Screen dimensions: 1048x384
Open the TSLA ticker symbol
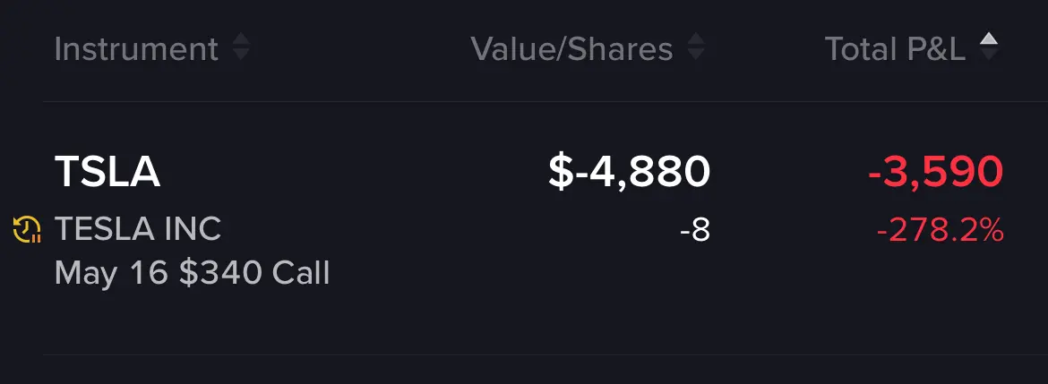coord(107,172)
